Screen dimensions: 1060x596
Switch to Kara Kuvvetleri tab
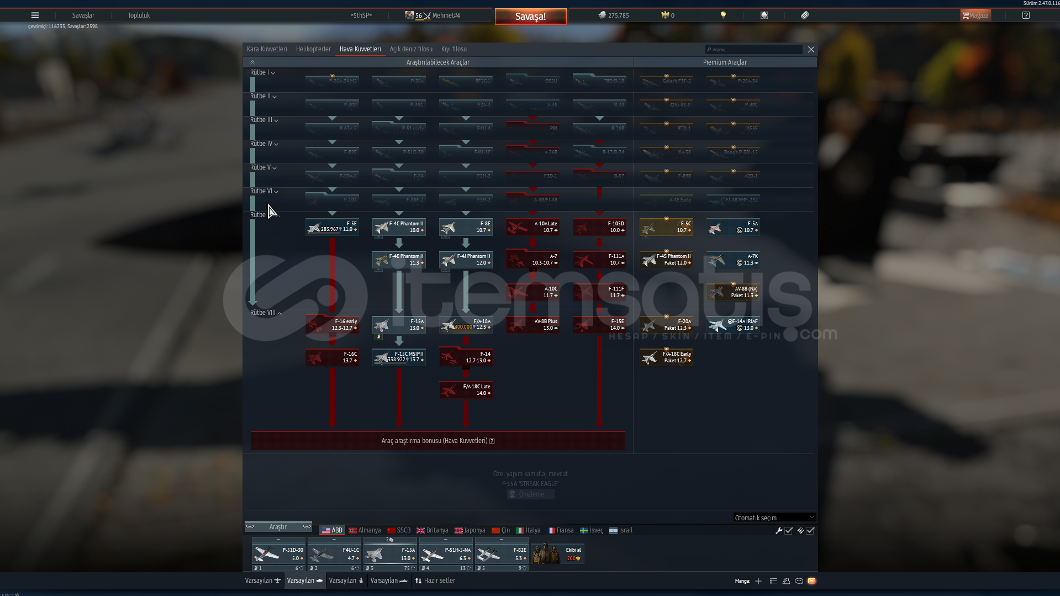(x=267, y=49)
